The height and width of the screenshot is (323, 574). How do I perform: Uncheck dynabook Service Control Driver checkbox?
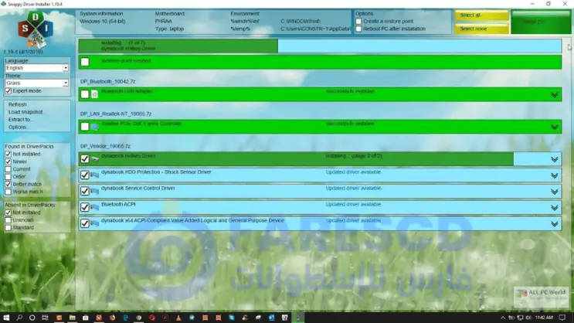point(84,191)
